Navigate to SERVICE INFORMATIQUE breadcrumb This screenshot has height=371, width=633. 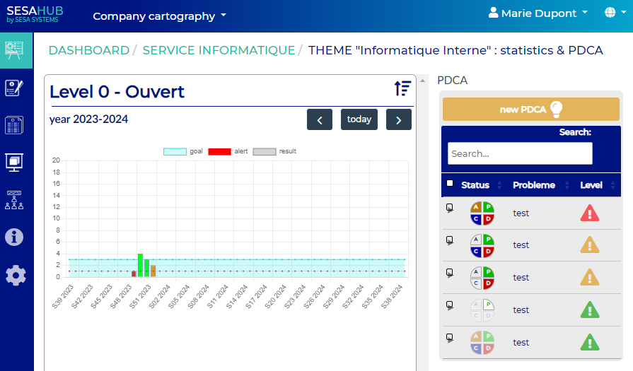pos(219,50)
